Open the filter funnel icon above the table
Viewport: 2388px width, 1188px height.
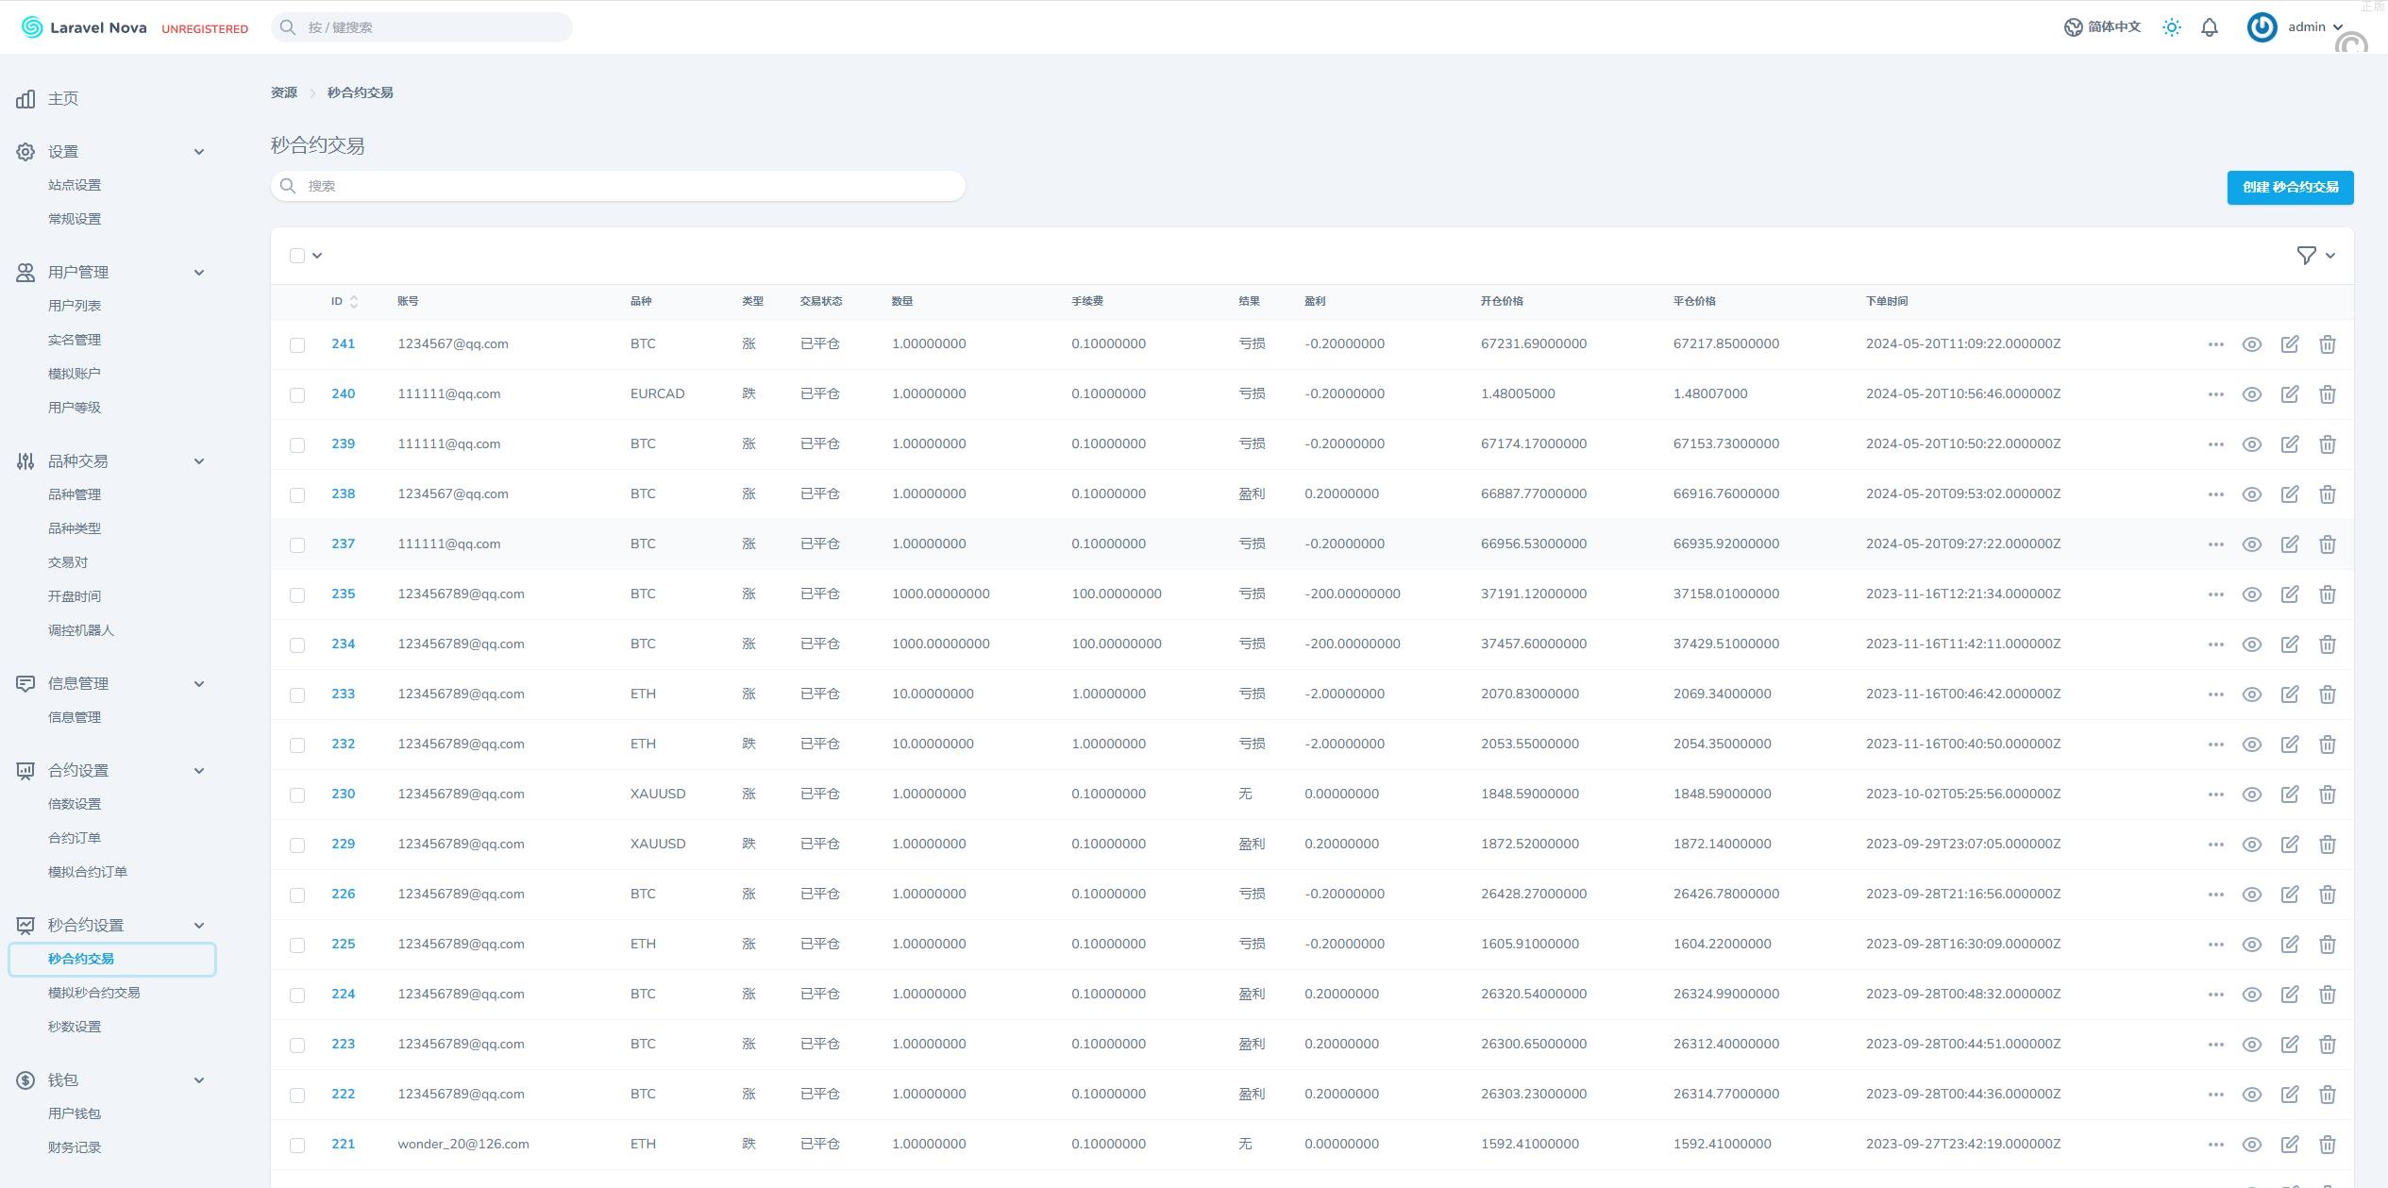(2306, 256)
